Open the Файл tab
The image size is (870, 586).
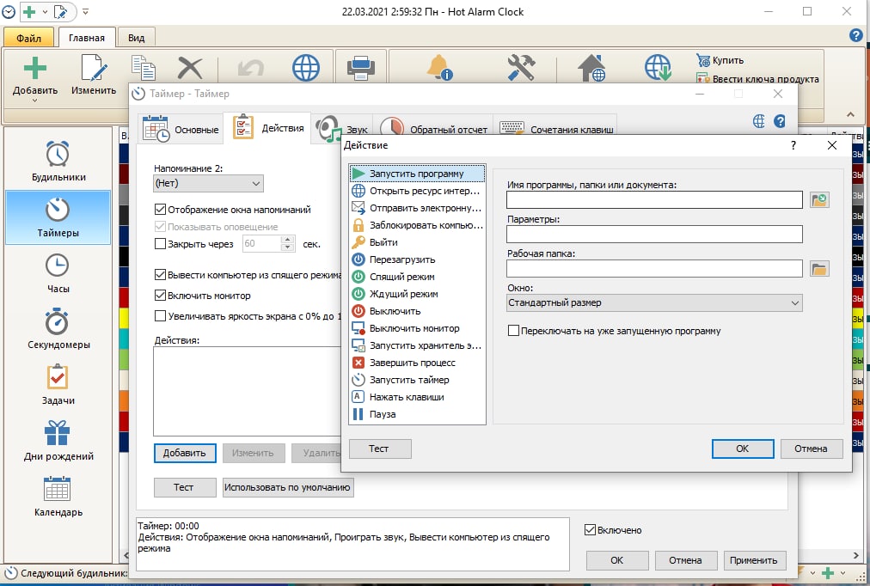point(29,38)
